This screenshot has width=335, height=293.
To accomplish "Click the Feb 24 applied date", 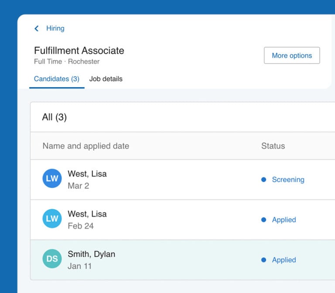I will click(x=81, y=226).
